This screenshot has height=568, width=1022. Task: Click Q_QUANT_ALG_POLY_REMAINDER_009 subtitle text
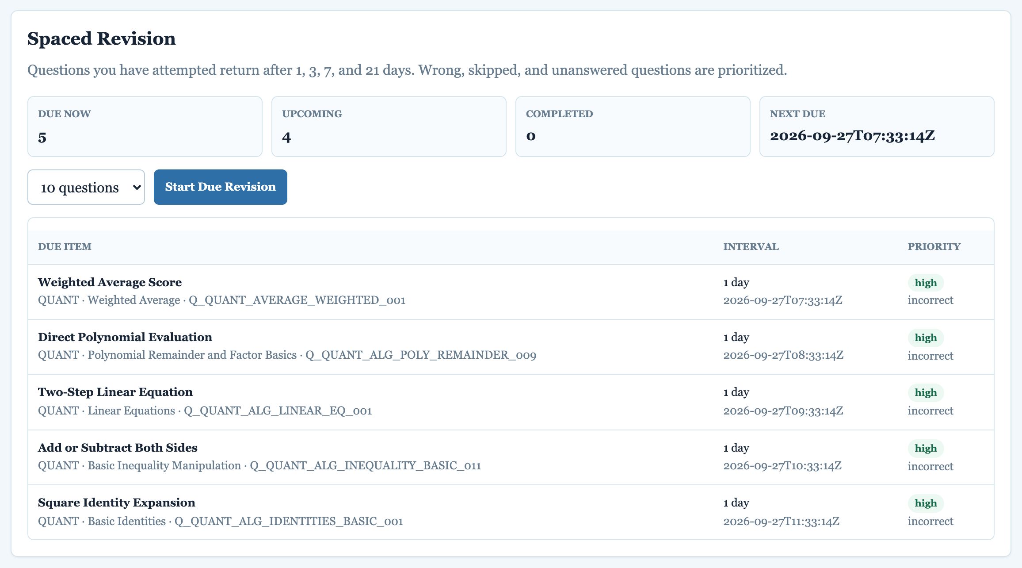(x=421, y=355)
